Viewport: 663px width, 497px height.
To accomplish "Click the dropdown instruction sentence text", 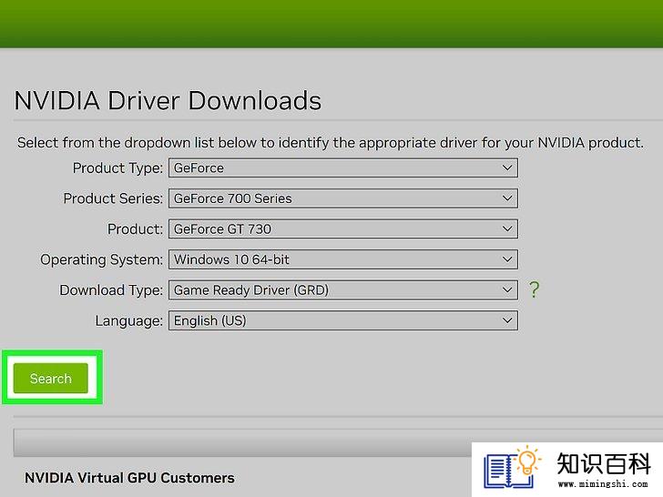I will pos(331,143).
